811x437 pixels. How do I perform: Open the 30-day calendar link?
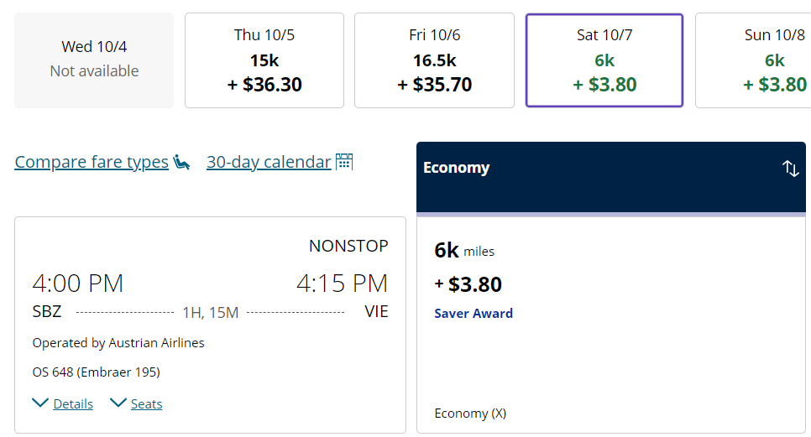pyautogui.click(x=269, y=162)
